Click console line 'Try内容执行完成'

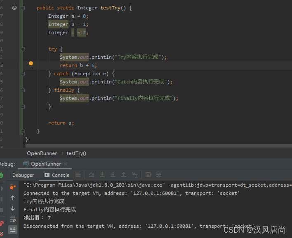click(x=44, y=201)
